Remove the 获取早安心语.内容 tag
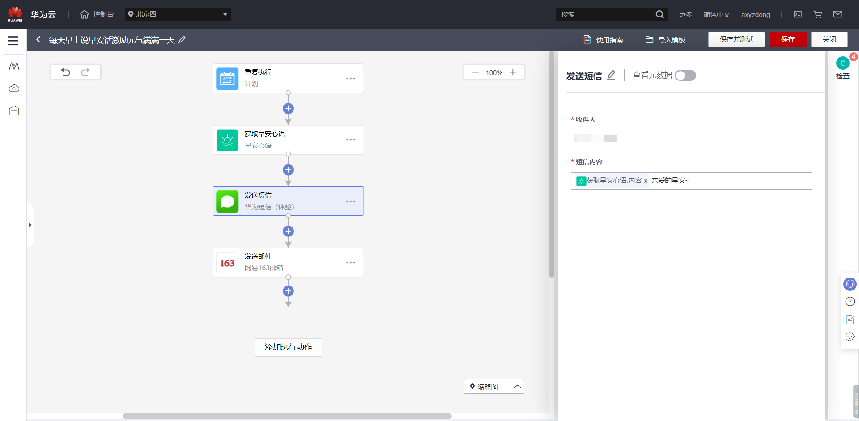Image resolution: width=859 pixels, height=421 pixels. [646, 181]
